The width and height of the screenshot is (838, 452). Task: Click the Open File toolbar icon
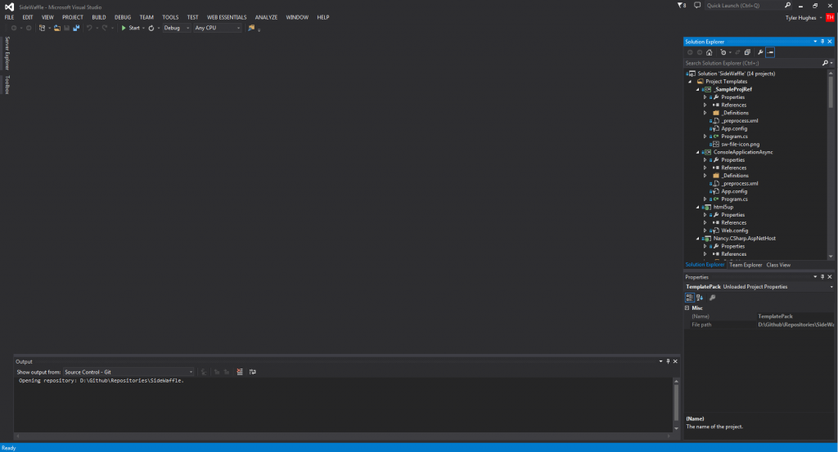(56, 28)
